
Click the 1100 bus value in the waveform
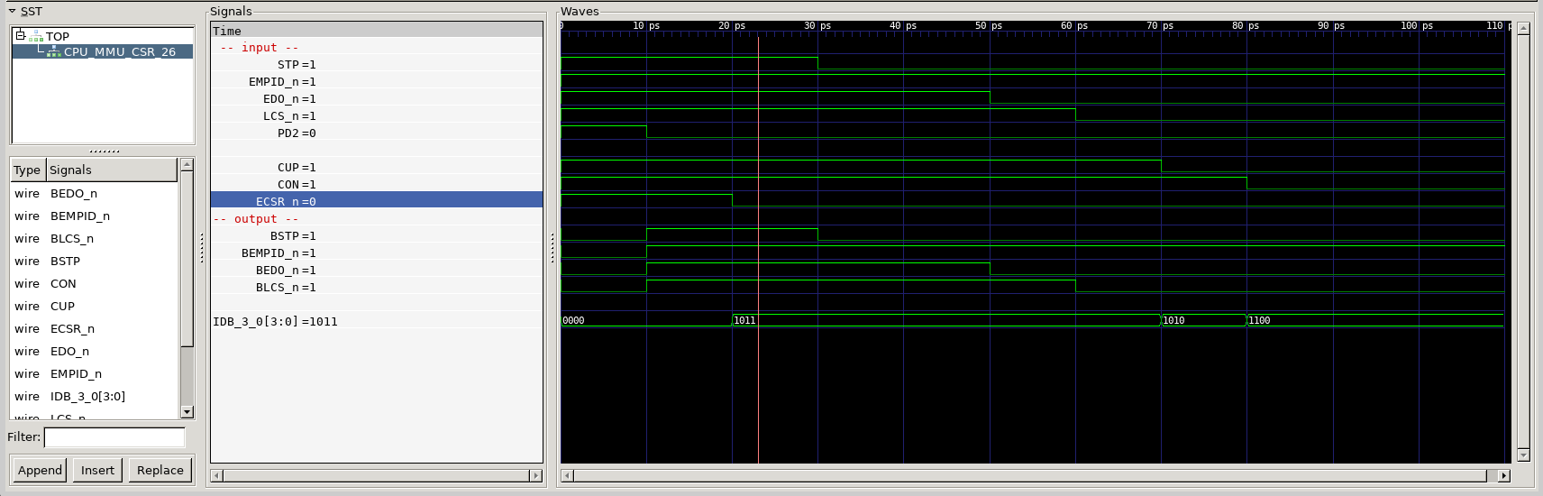coord(1259,321)
